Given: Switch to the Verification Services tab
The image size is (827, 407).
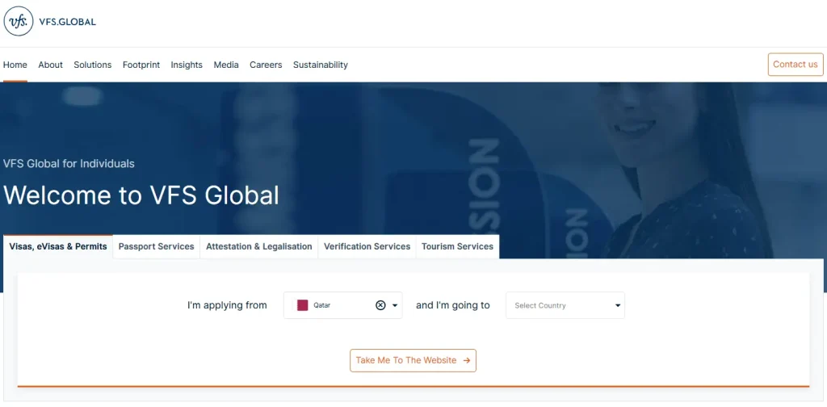Looking at the screenshot, I should coord(367,246).
